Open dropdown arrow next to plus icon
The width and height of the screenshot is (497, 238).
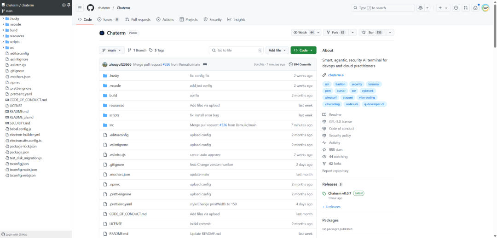[446, 8]
